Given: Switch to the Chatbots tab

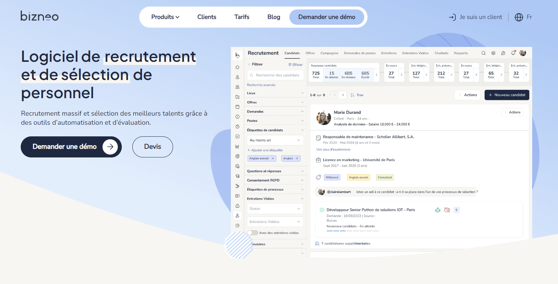Looking at the screenshot, I should [x=441, y=53].
